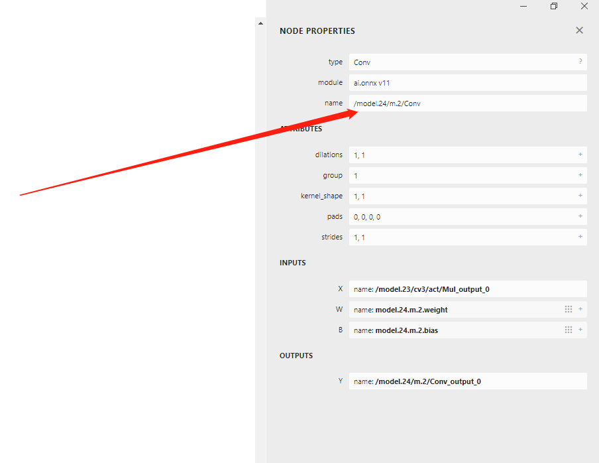The width and height of the screenshot is (599, 463).
Task: Click the restore window button
Action: [554, 6]
